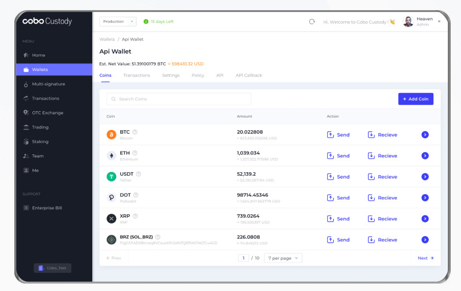Send BTC from the wallet
The height and width of the screenshot is (291, 461).
click(x=338, y=135)
